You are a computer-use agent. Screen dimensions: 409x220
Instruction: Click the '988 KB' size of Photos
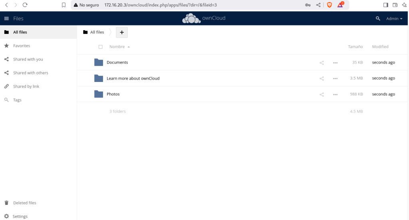point(356,94)
